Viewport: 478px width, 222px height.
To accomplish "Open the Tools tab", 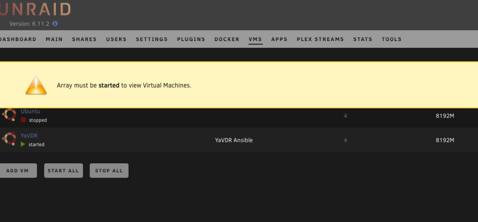I will tap(391, 39).
